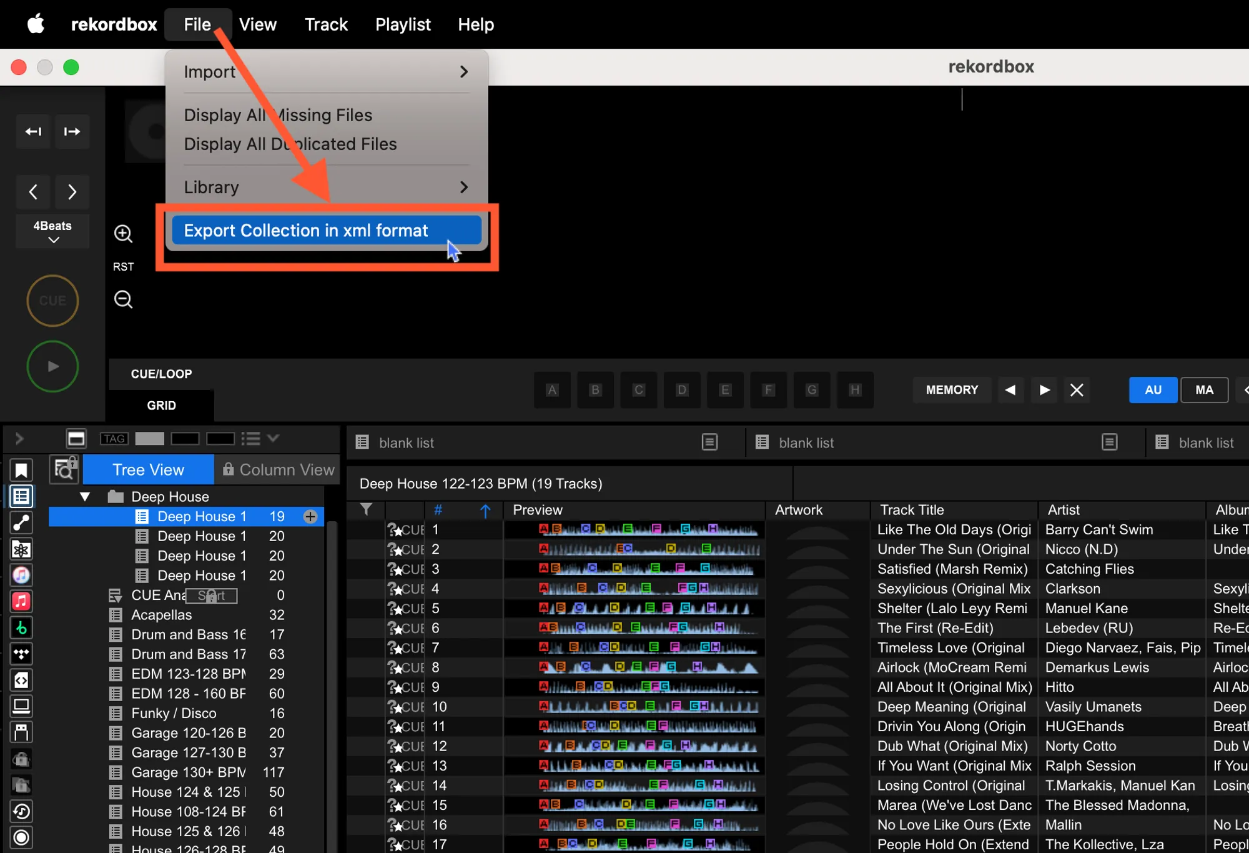1249x853 pixels.
Task: Toggle the TAG filter button
Action: pyautogui.click(x=114, y=439)
